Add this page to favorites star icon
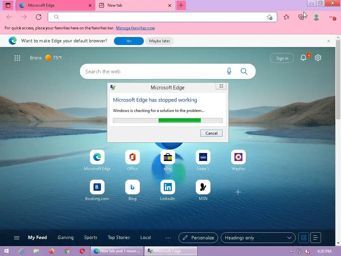The width and height of the screenshot is (341, 256). tap(269, 17)
